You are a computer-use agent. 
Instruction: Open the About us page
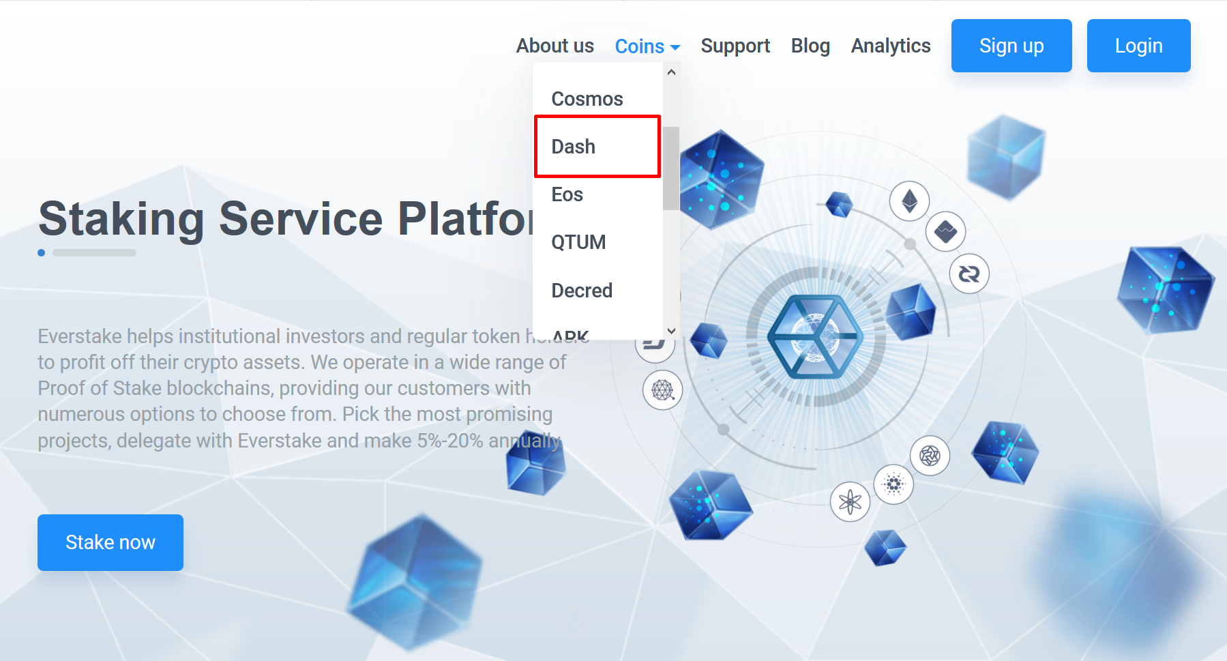(x=555, y=46)
